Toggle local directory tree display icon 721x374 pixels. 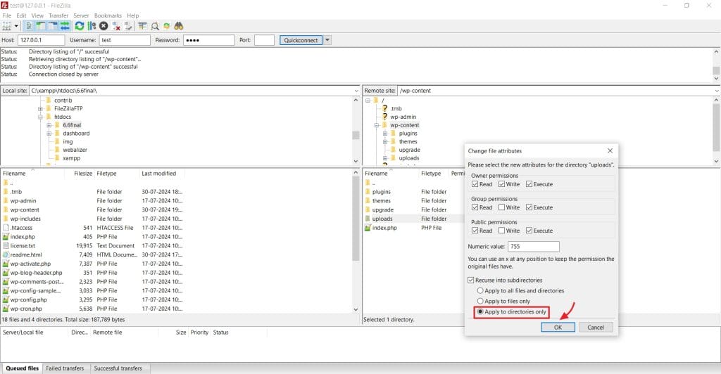pyautogui.click(x=41, y=26)
